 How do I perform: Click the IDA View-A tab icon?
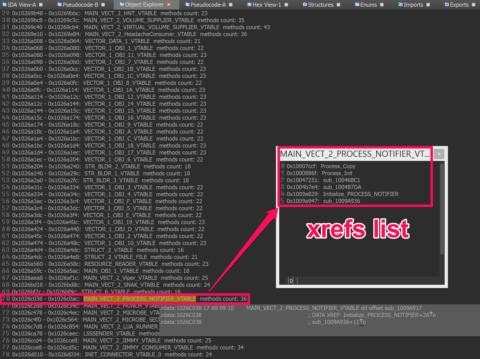tap(5, 5)
